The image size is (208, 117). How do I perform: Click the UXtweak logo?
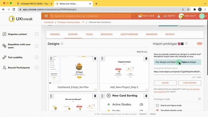click(20, 19)
